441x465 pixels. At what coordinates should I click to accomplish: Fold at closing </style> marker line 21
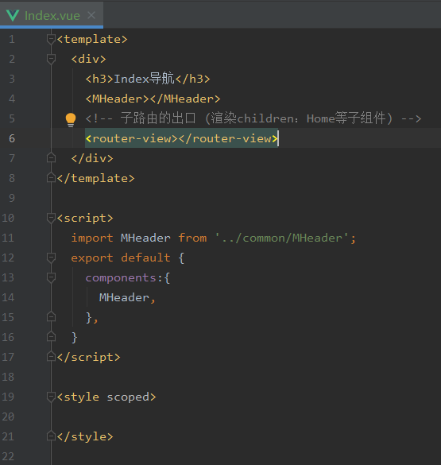tap(51, 436)
